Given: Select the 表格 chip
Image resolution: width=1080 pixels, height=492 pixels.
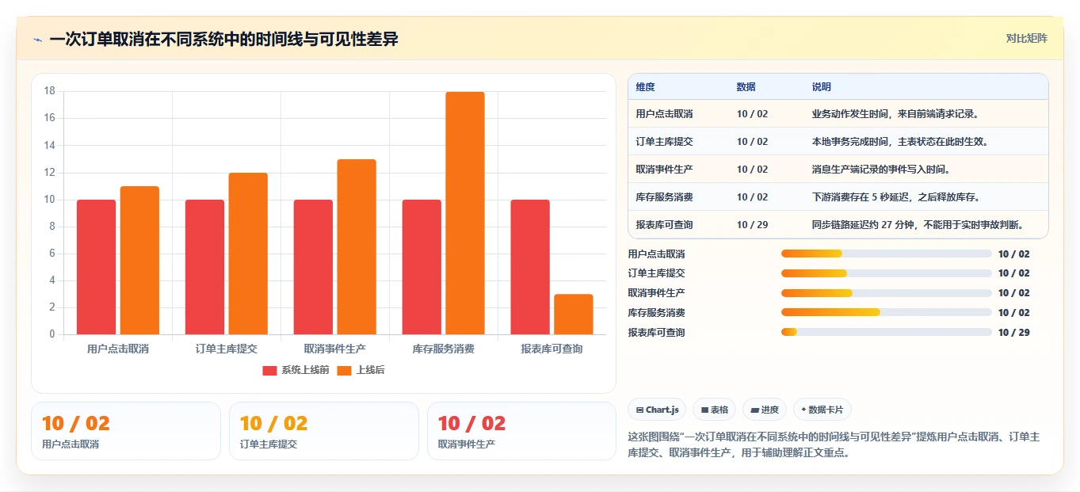Looking at the screenshot, I should 714,410.
